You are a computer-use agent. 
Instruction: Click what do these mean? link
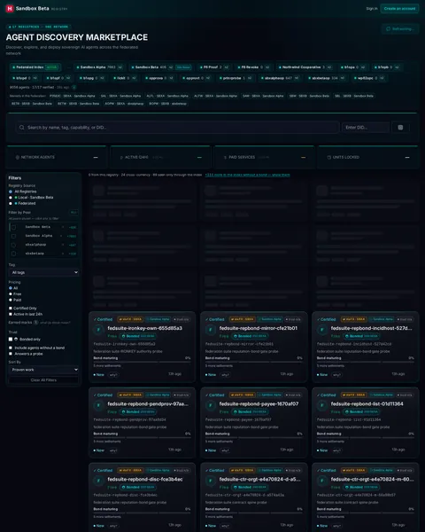click(x=55, y=323)
